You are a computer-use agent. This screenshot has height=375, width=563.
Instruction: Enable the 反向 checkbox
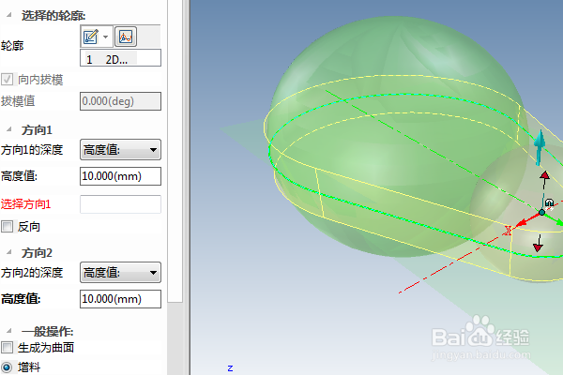click(8, 227)
